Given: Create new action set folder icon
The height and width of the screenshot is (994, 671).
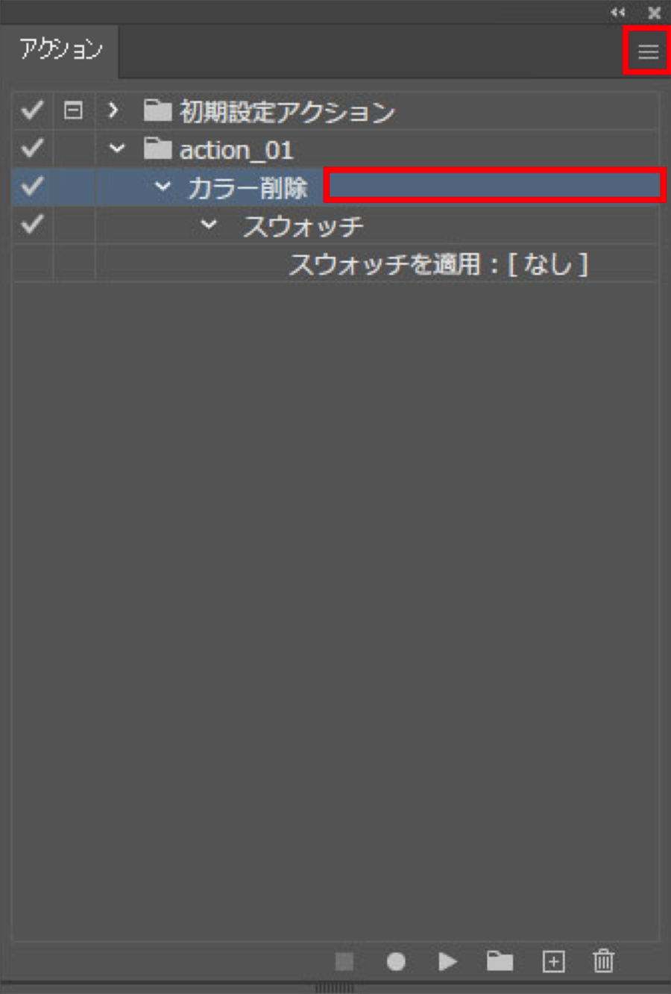Looking at the screenshot, I should tap(500, 961).
